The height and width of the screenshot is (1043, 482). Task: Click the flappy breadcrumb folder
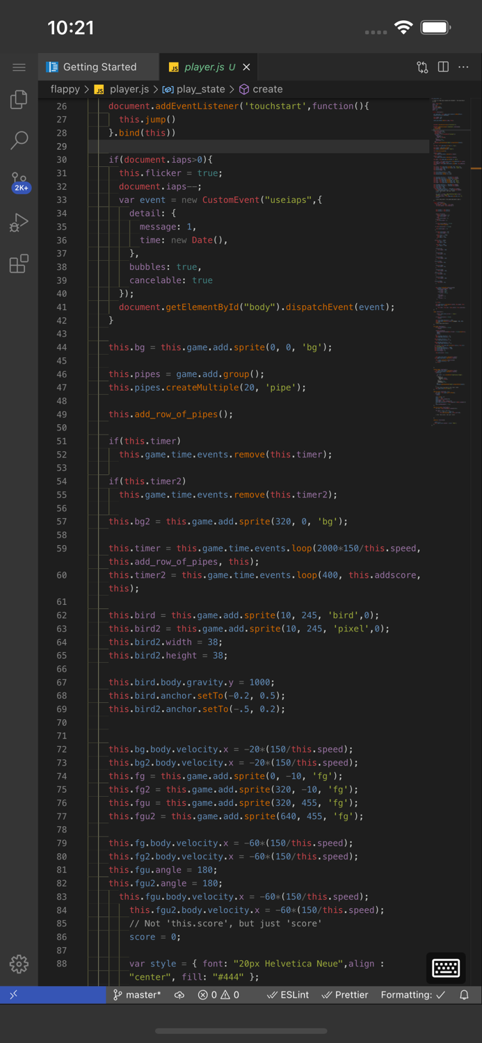(65, 89)
